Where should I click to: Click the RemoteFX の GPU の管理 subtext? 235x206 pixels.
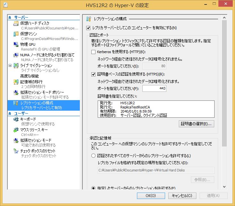41,49
